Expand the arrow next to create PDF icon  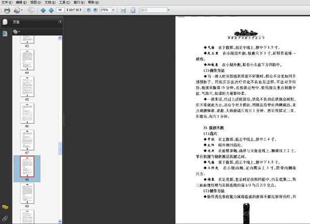click(22, 10)
